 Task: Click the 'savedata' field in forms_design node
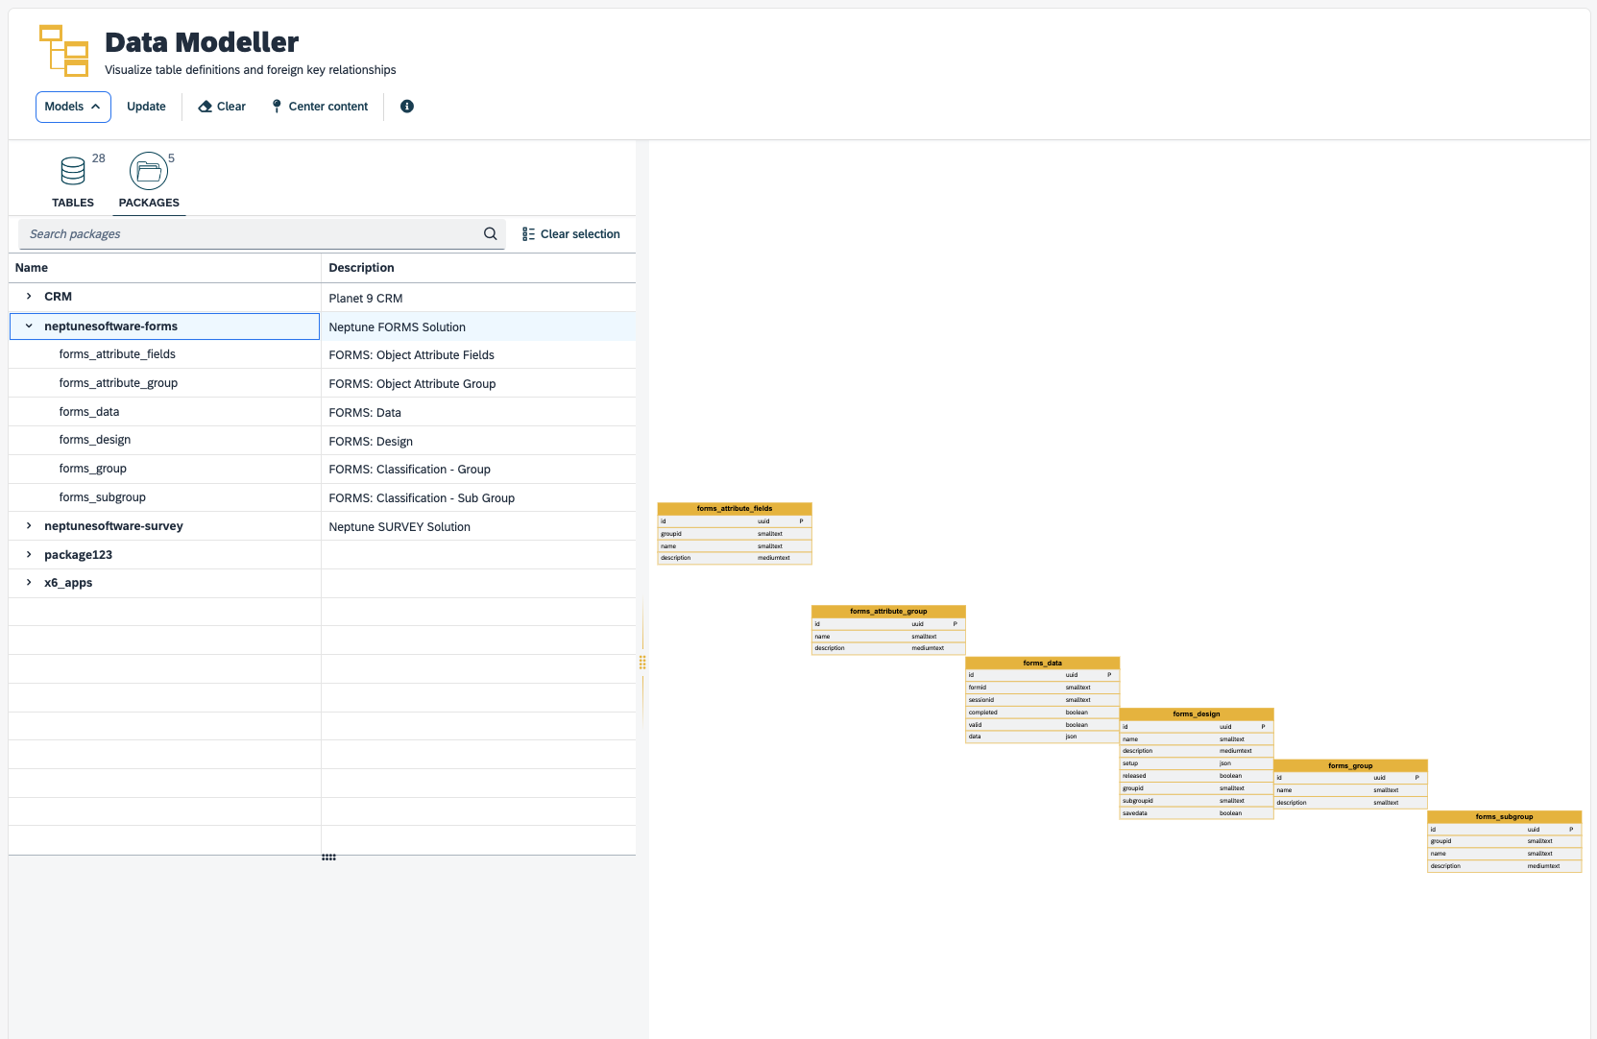(x=1197, y=813)
